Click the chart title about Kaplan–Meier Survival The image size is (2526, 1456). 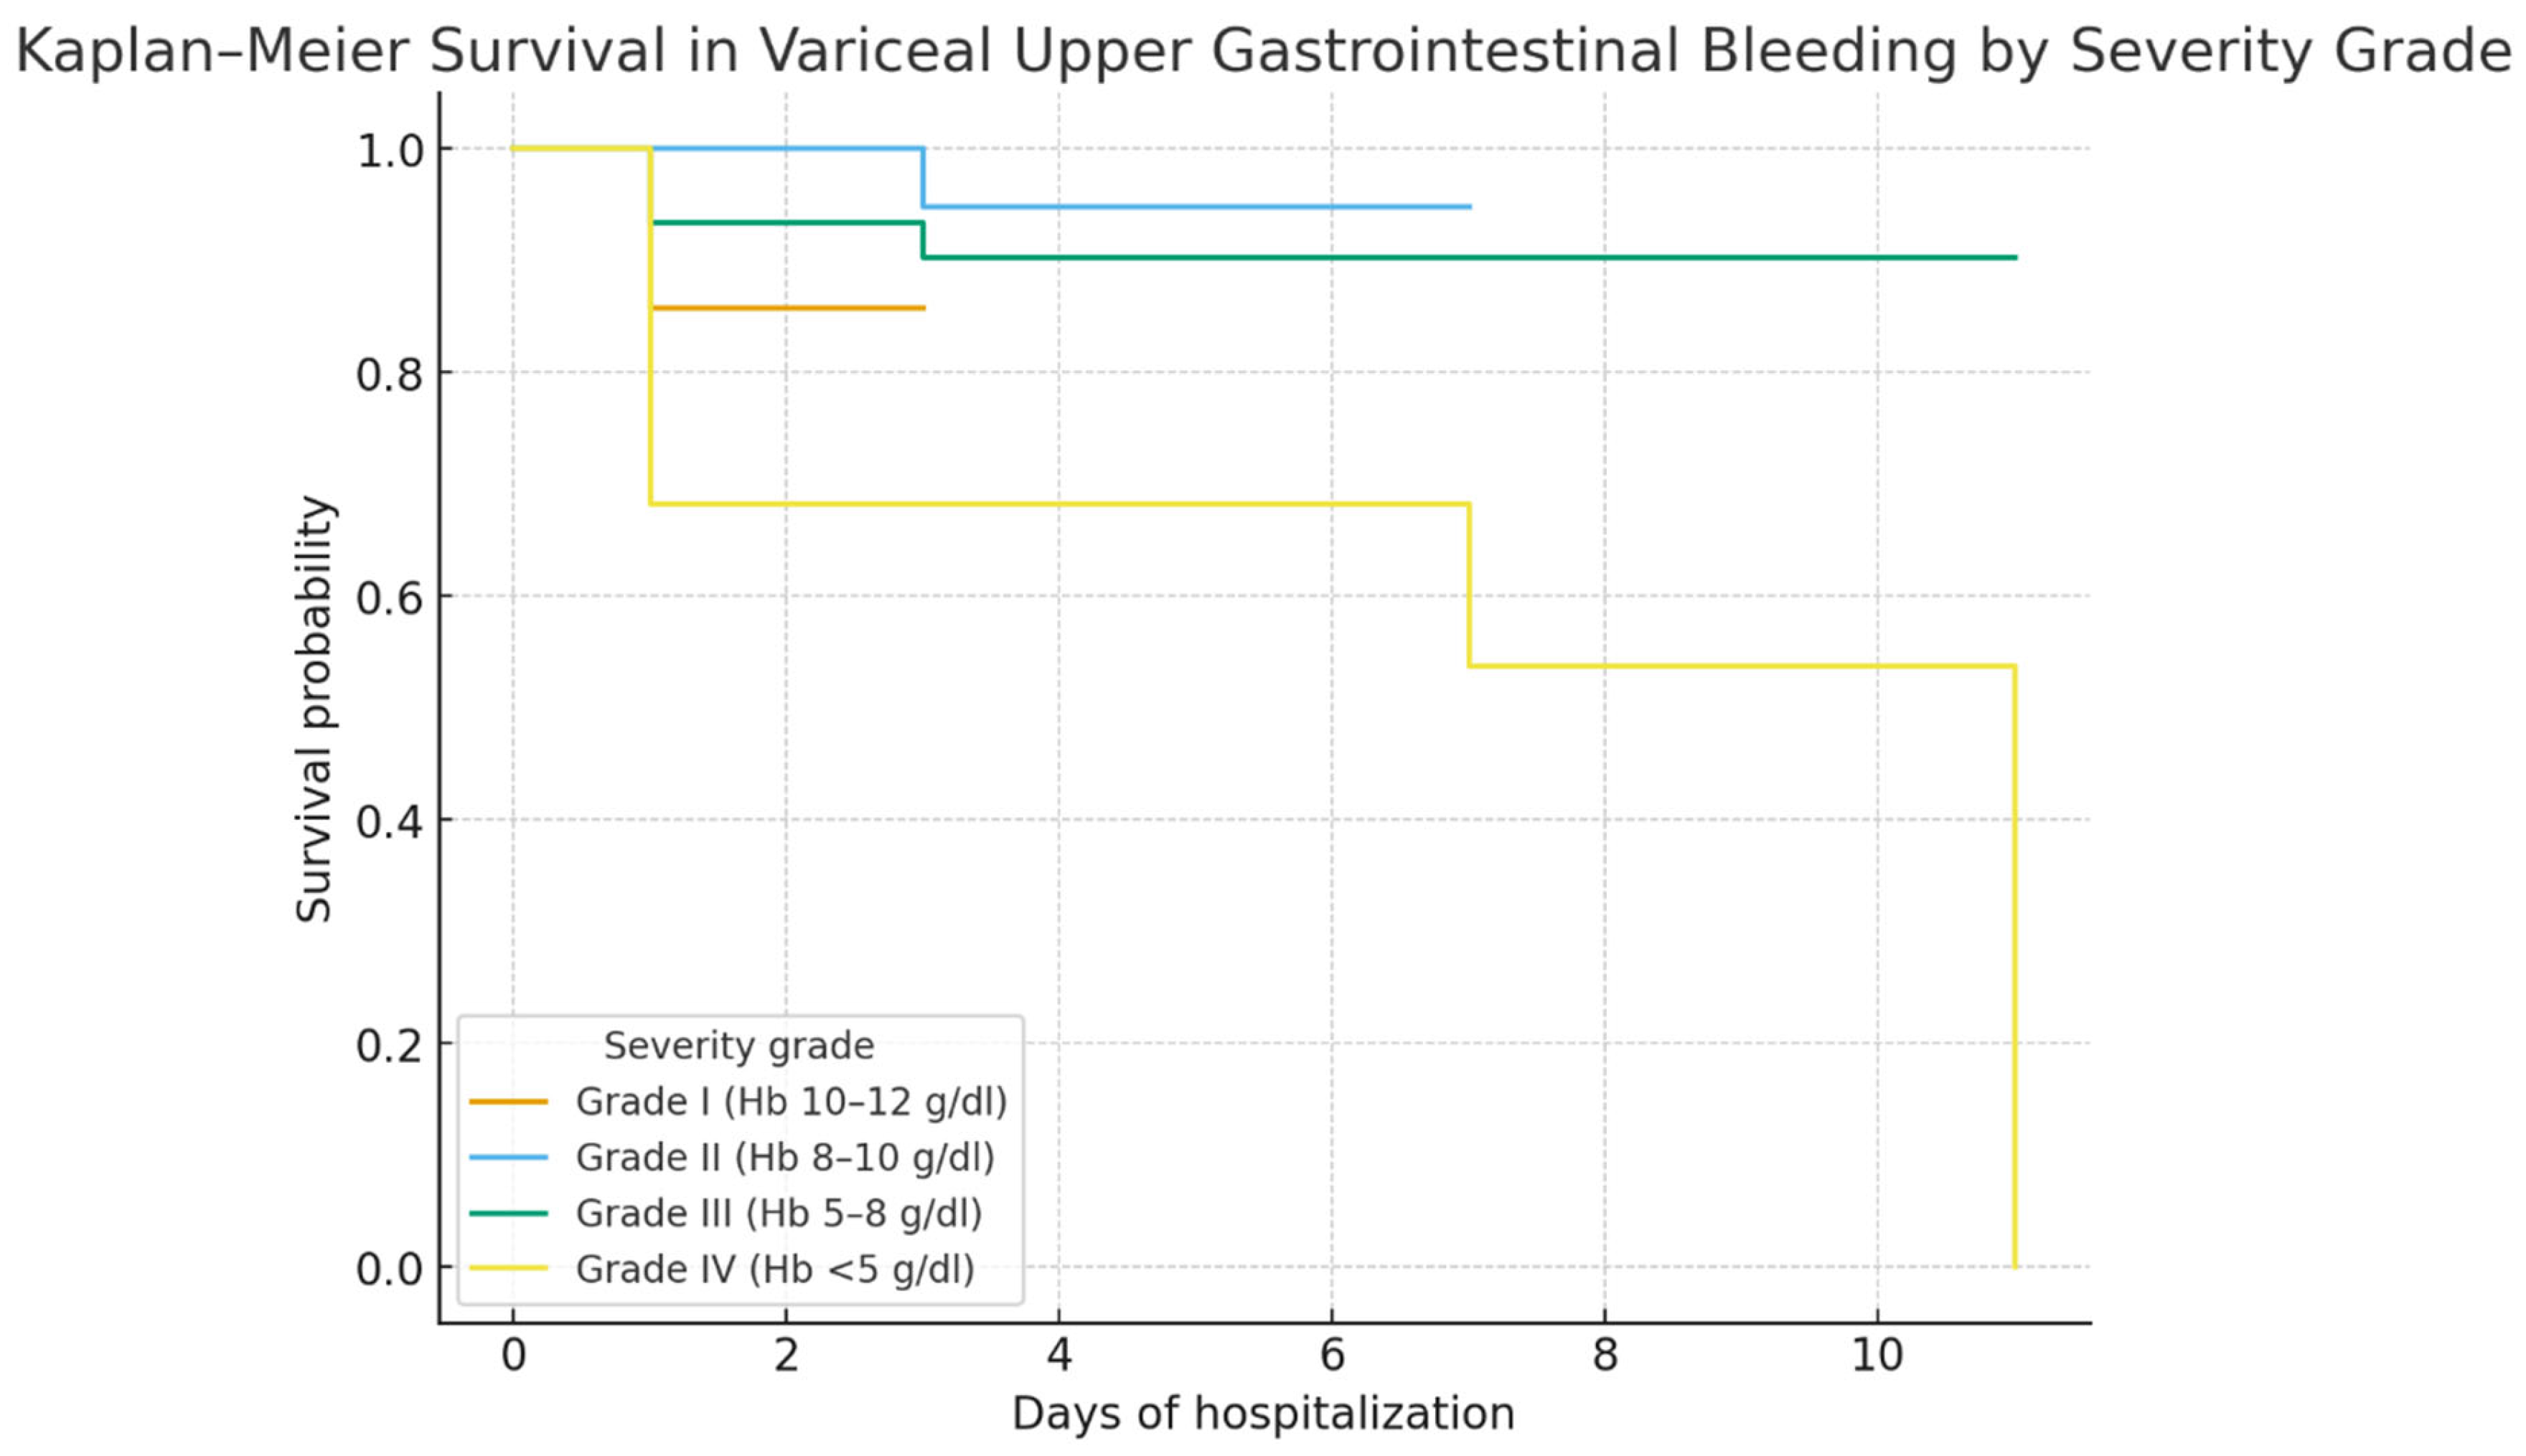(x=1262, y=50)
